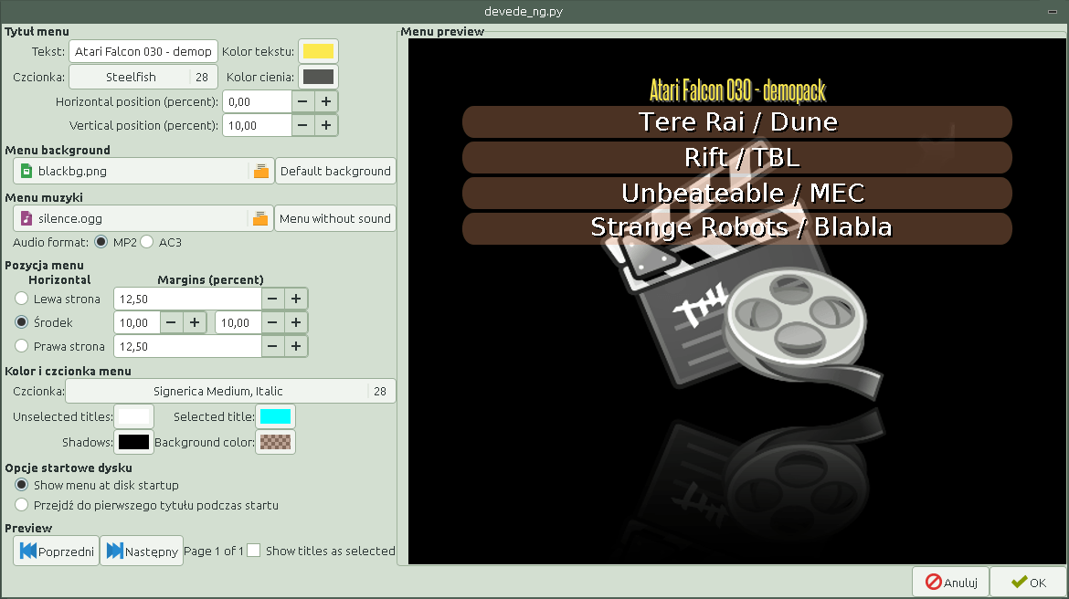Click Tere Rai / Dune preview entry
Screen dimensions: 1069x599
point(737,122)
